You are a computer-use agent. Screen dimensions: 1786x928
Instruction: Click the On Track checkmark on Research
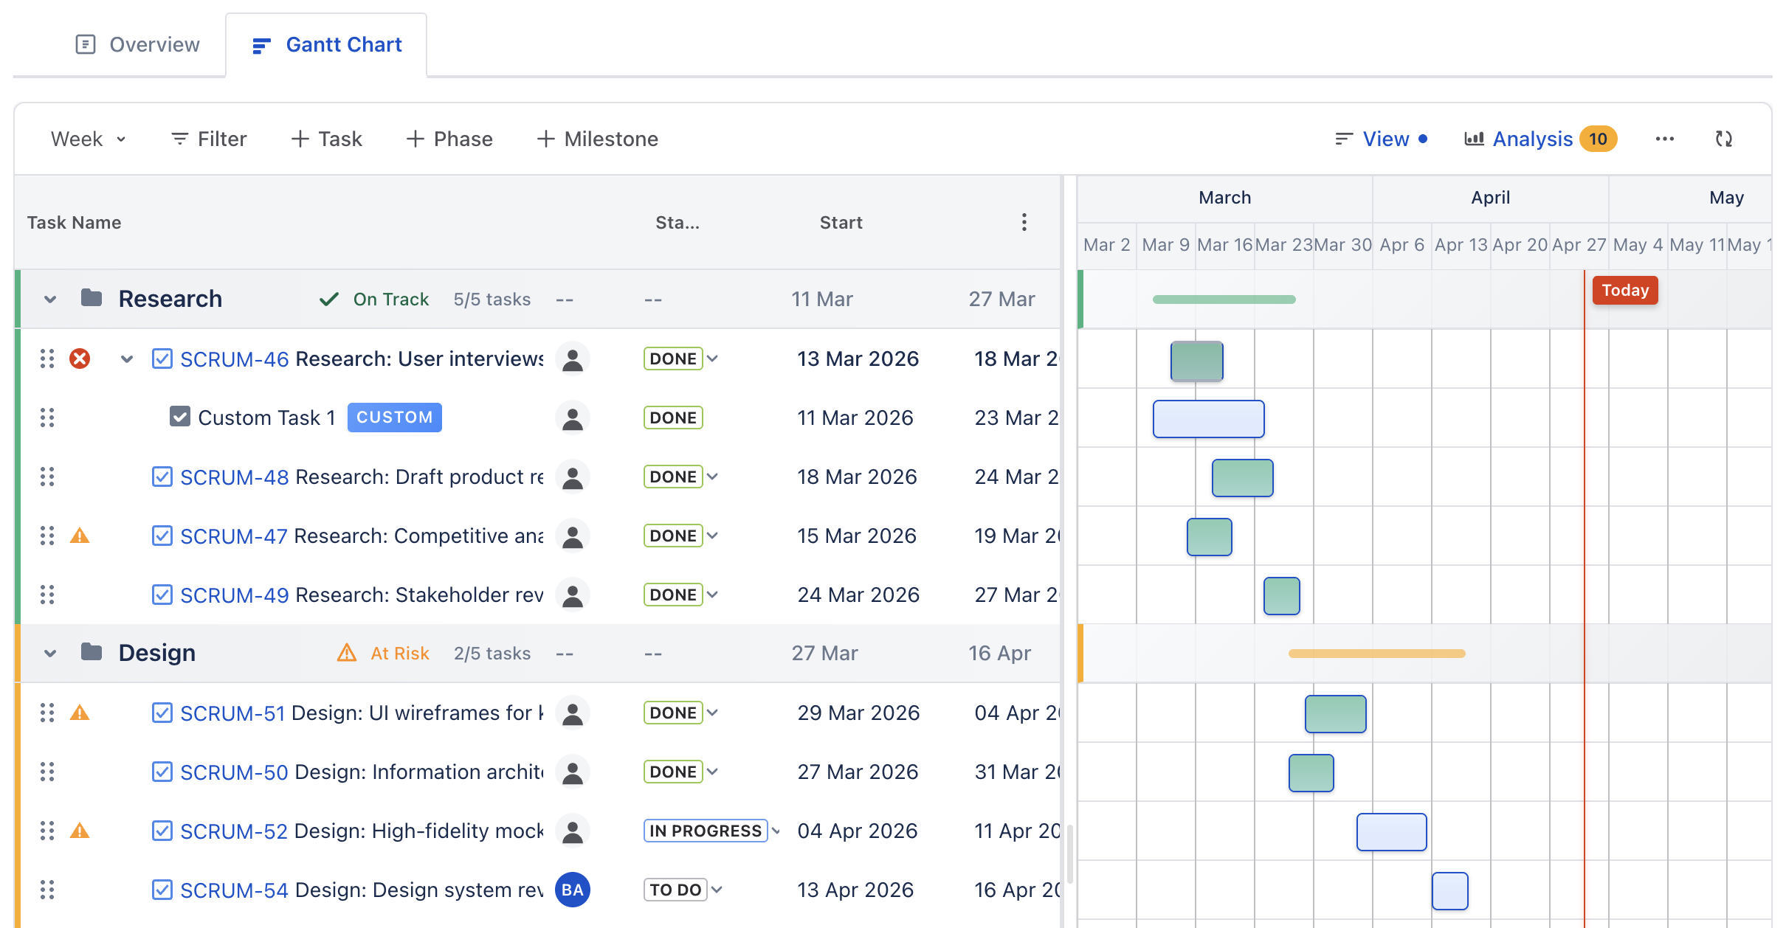pos(329,299)
